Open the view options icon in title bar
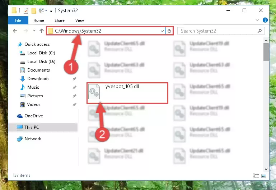 click(x=41, y=11)
